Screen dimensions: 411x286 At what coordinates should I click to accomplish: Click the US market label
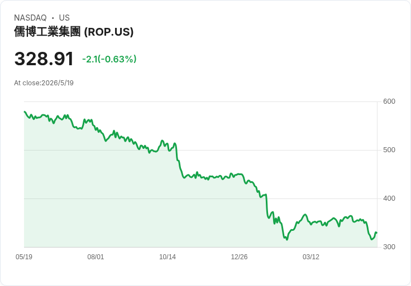[64, 18]
